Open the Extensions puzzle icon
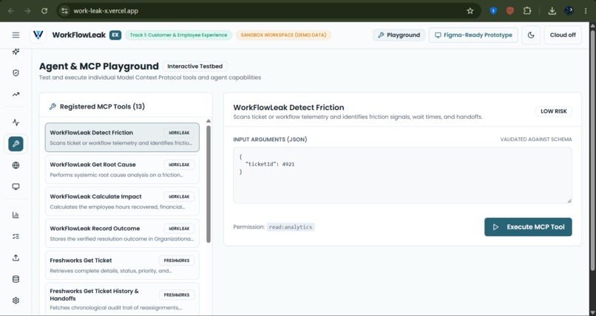This screenshot has width=596, height=316. pos(526,10)
